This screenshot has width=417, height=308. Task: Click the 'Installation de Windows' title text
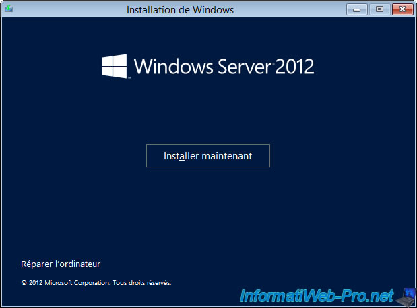[180, 10]
